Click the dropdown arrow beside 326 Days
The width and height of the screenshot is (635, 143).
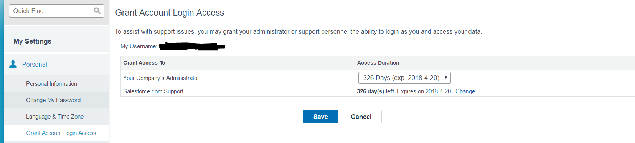(446, 78)
